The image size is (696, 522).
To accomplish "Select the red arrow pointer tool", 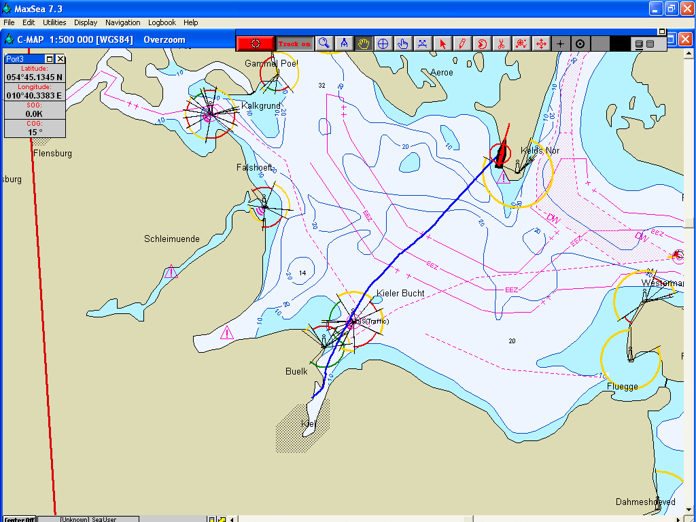I will pos(442,43).
